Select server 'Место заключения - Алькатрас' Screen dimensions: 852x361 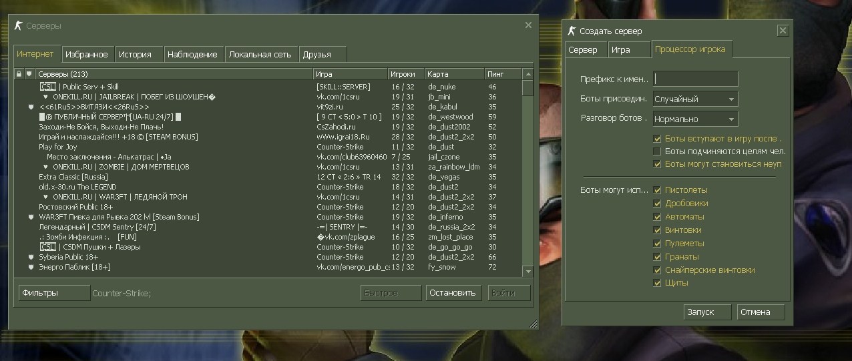(268, 157)
